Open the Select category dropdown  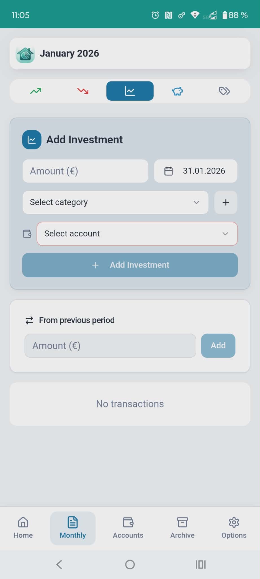pos(115,202)
